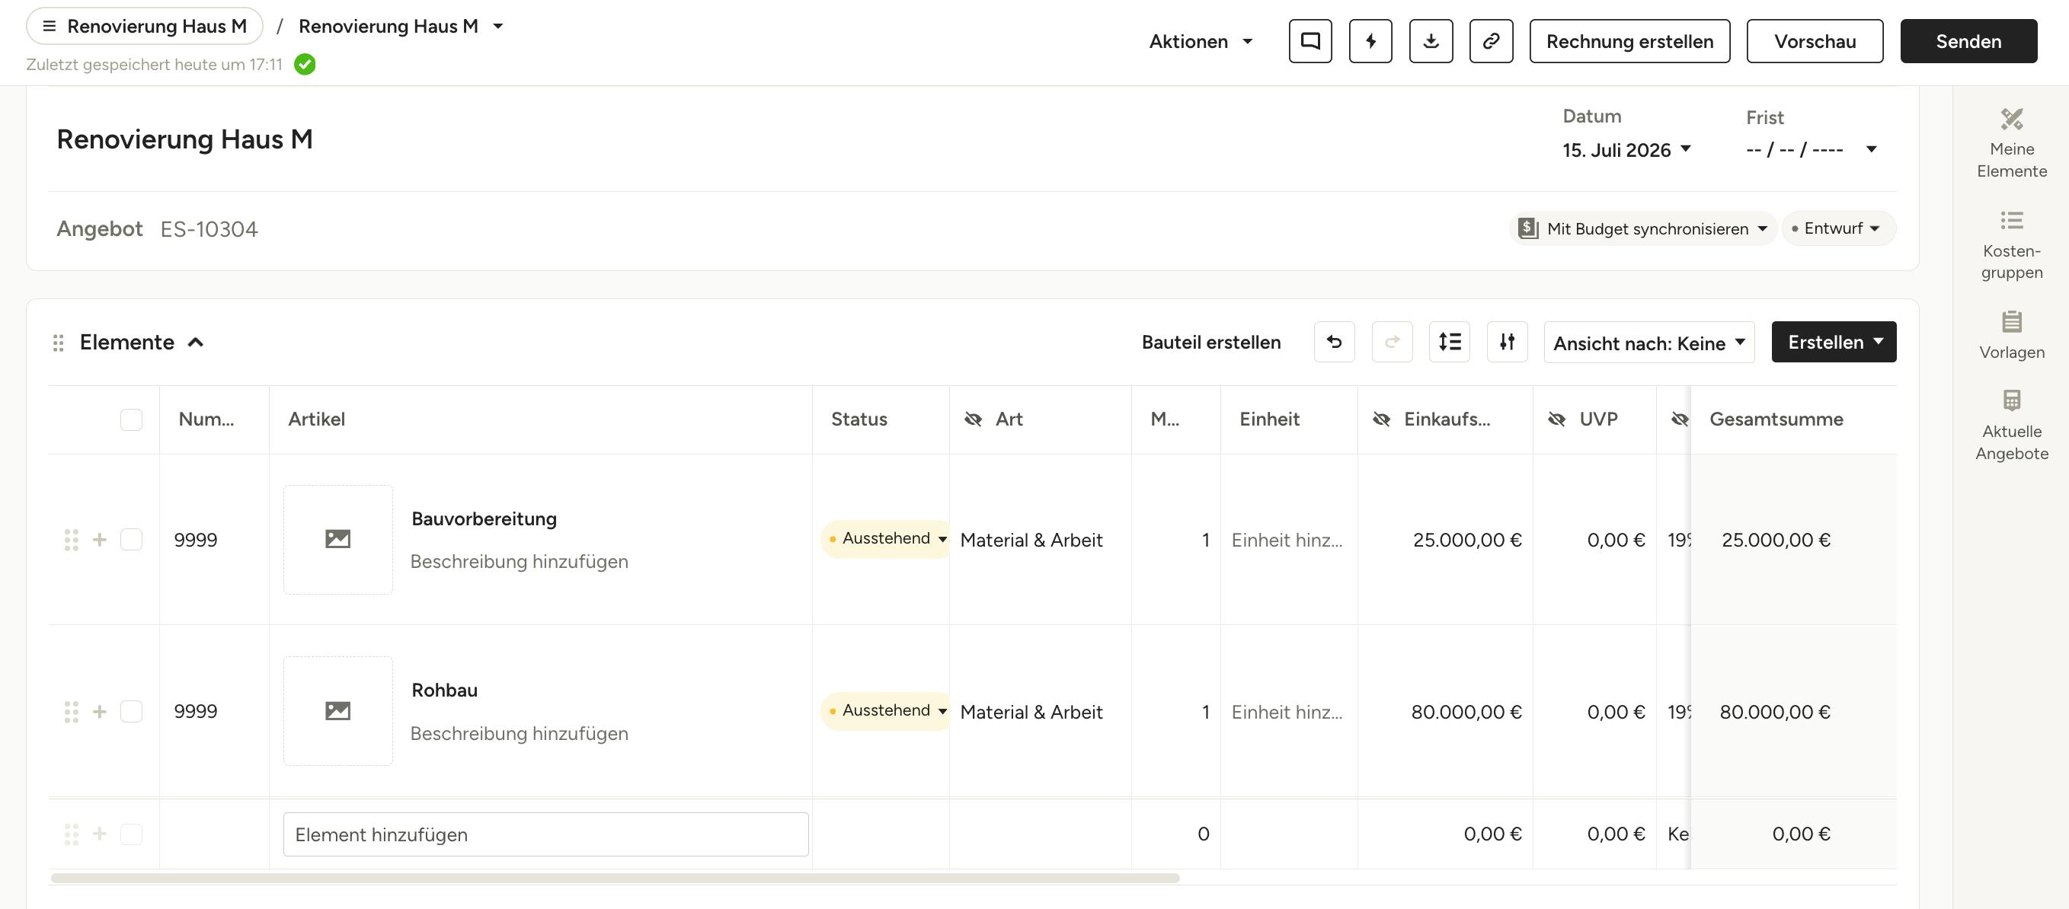The width and height of the screenshot is (2069, 909).
Task: Open the Erstellen dropdown button
Action: pyautogui.click(x=1834, y=342)
